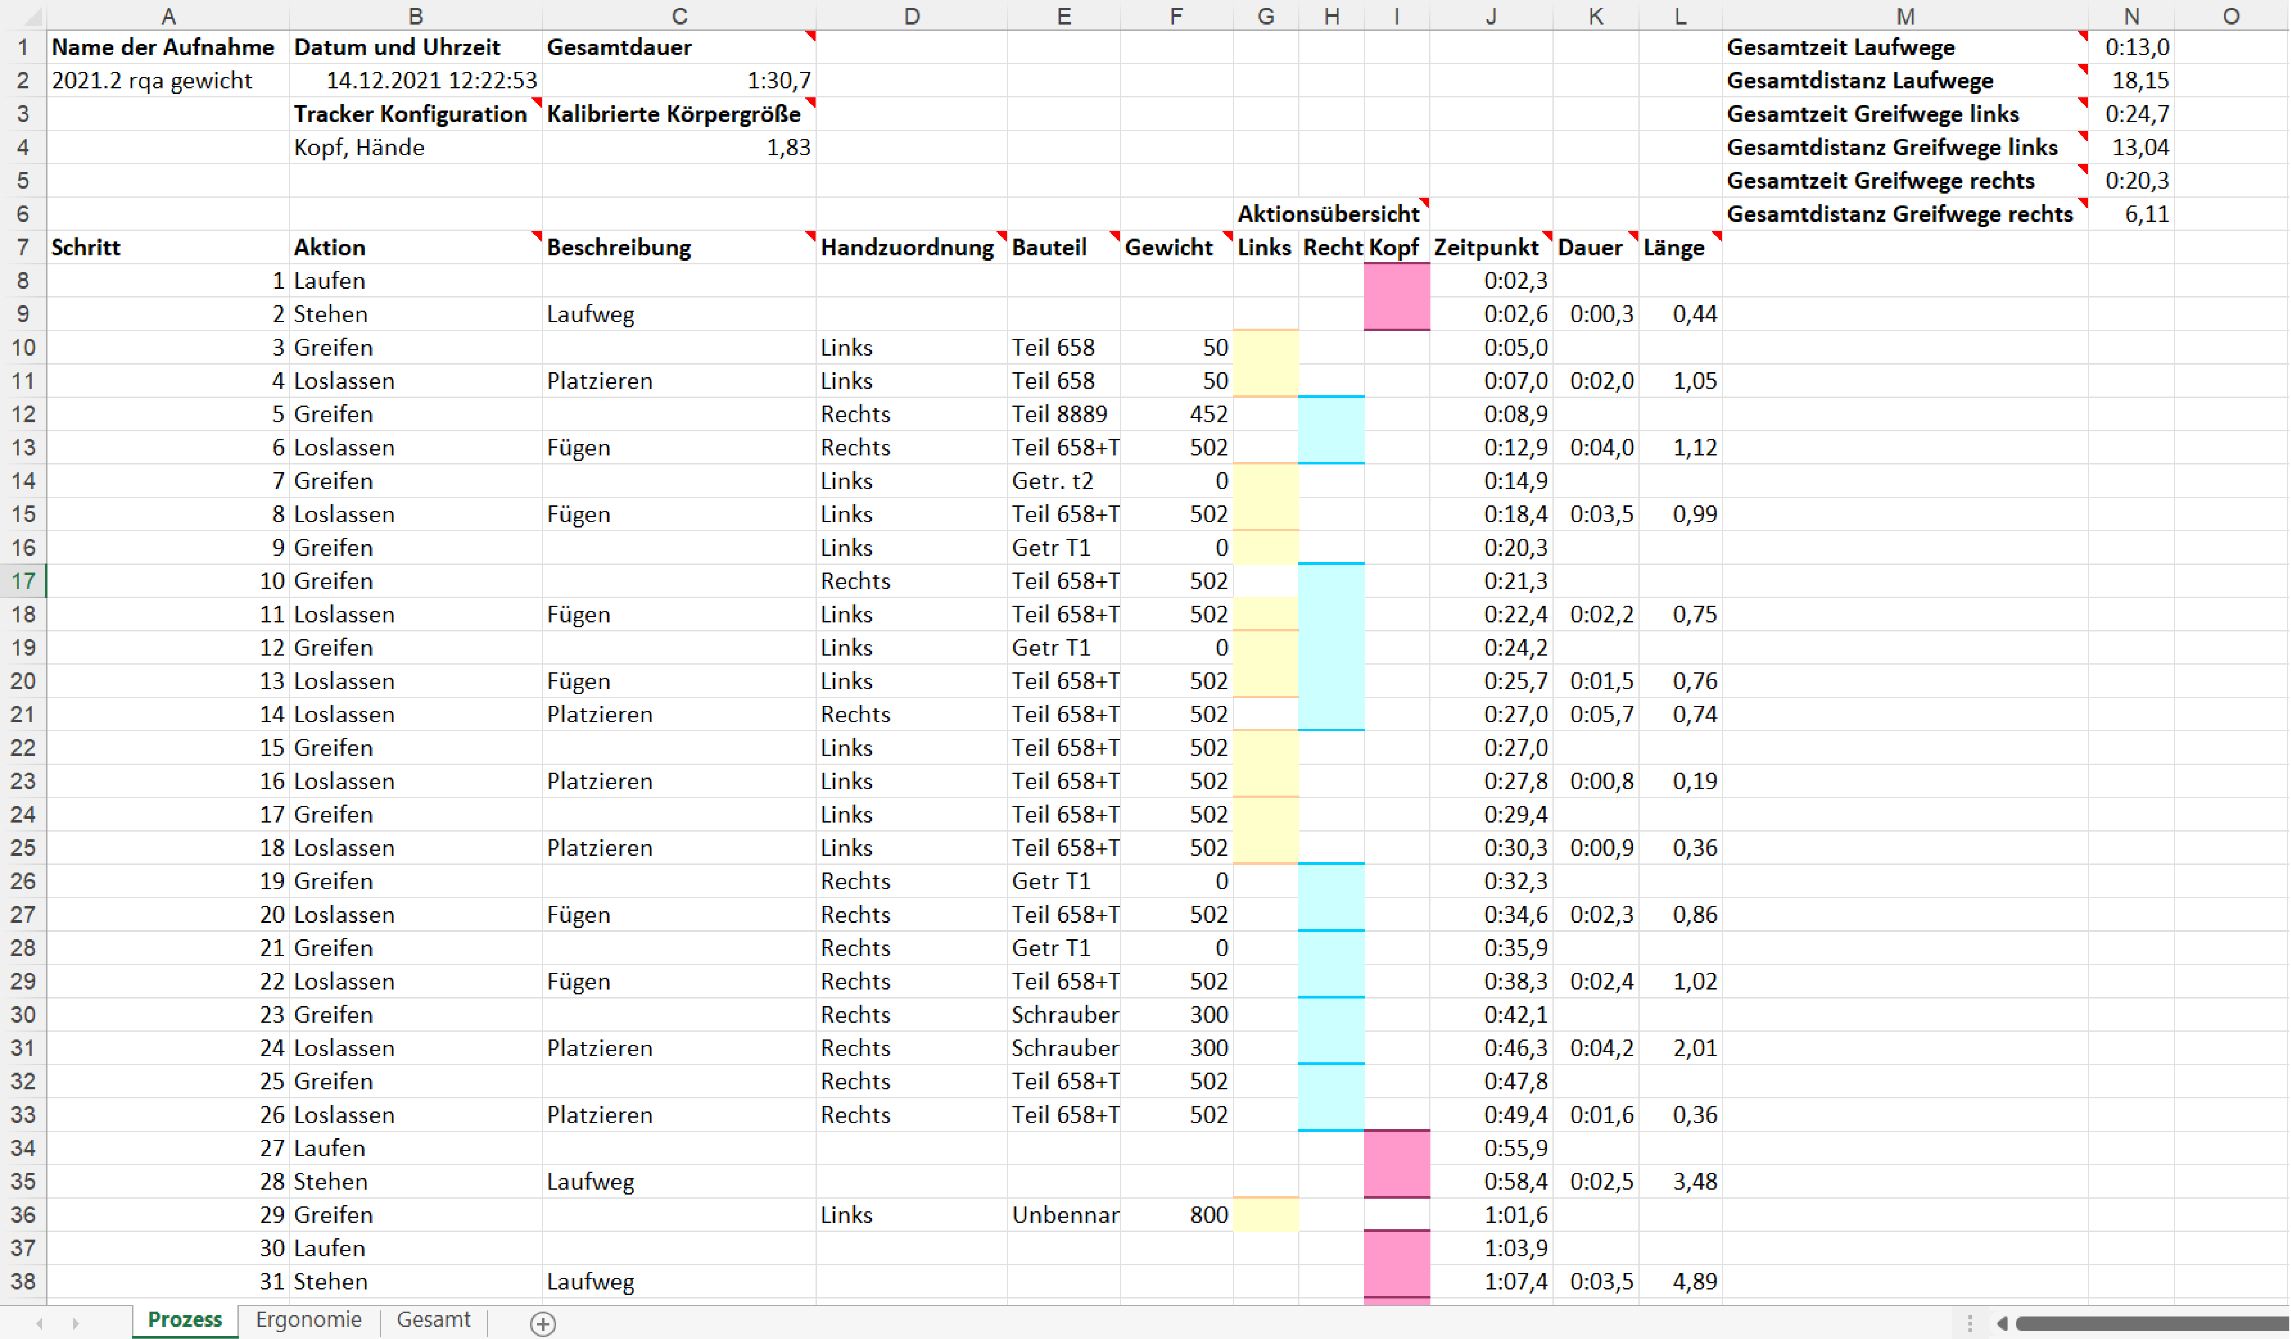Select length value '2,01'
The height and width of the screenshot is (1339, 2291).
[1680, 1048]
